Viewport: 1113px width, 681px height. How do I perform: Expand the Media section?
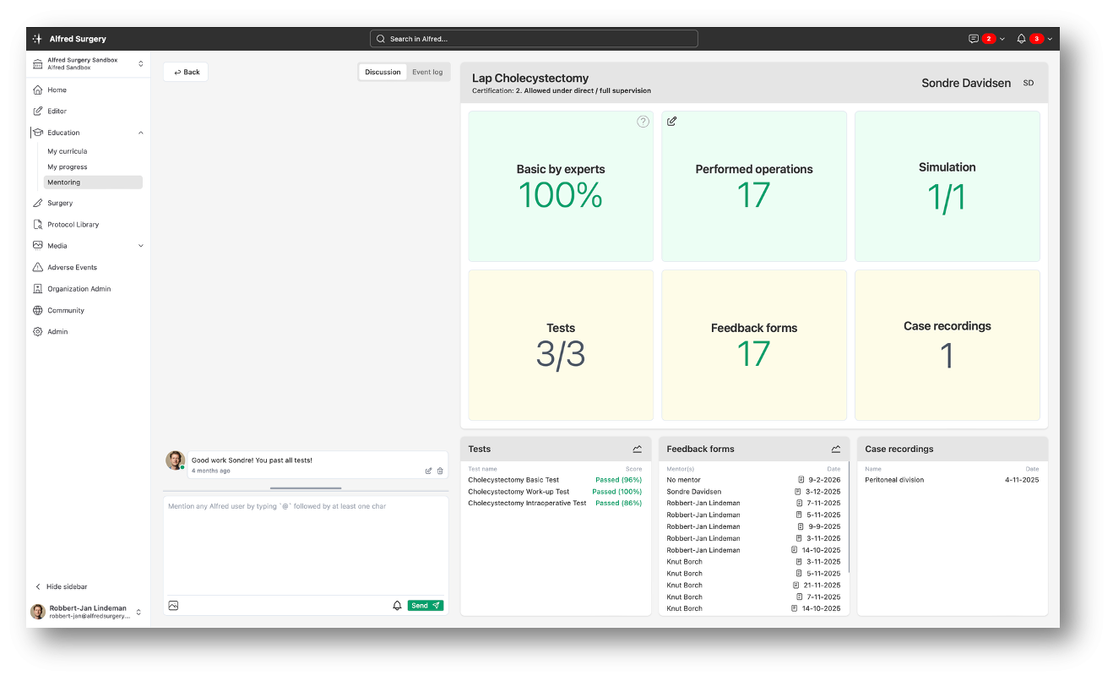[x=140, y=246]
